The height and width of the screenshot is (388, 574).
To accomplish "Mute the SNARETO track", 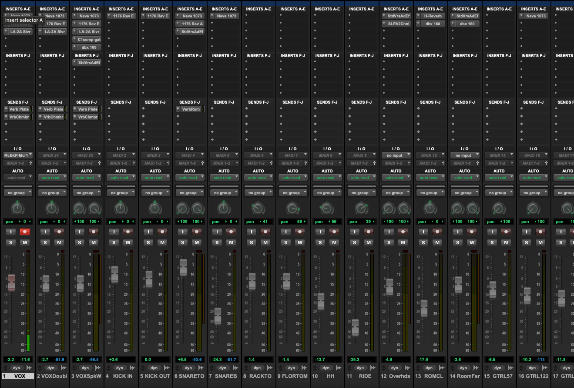I will (197, 243).
